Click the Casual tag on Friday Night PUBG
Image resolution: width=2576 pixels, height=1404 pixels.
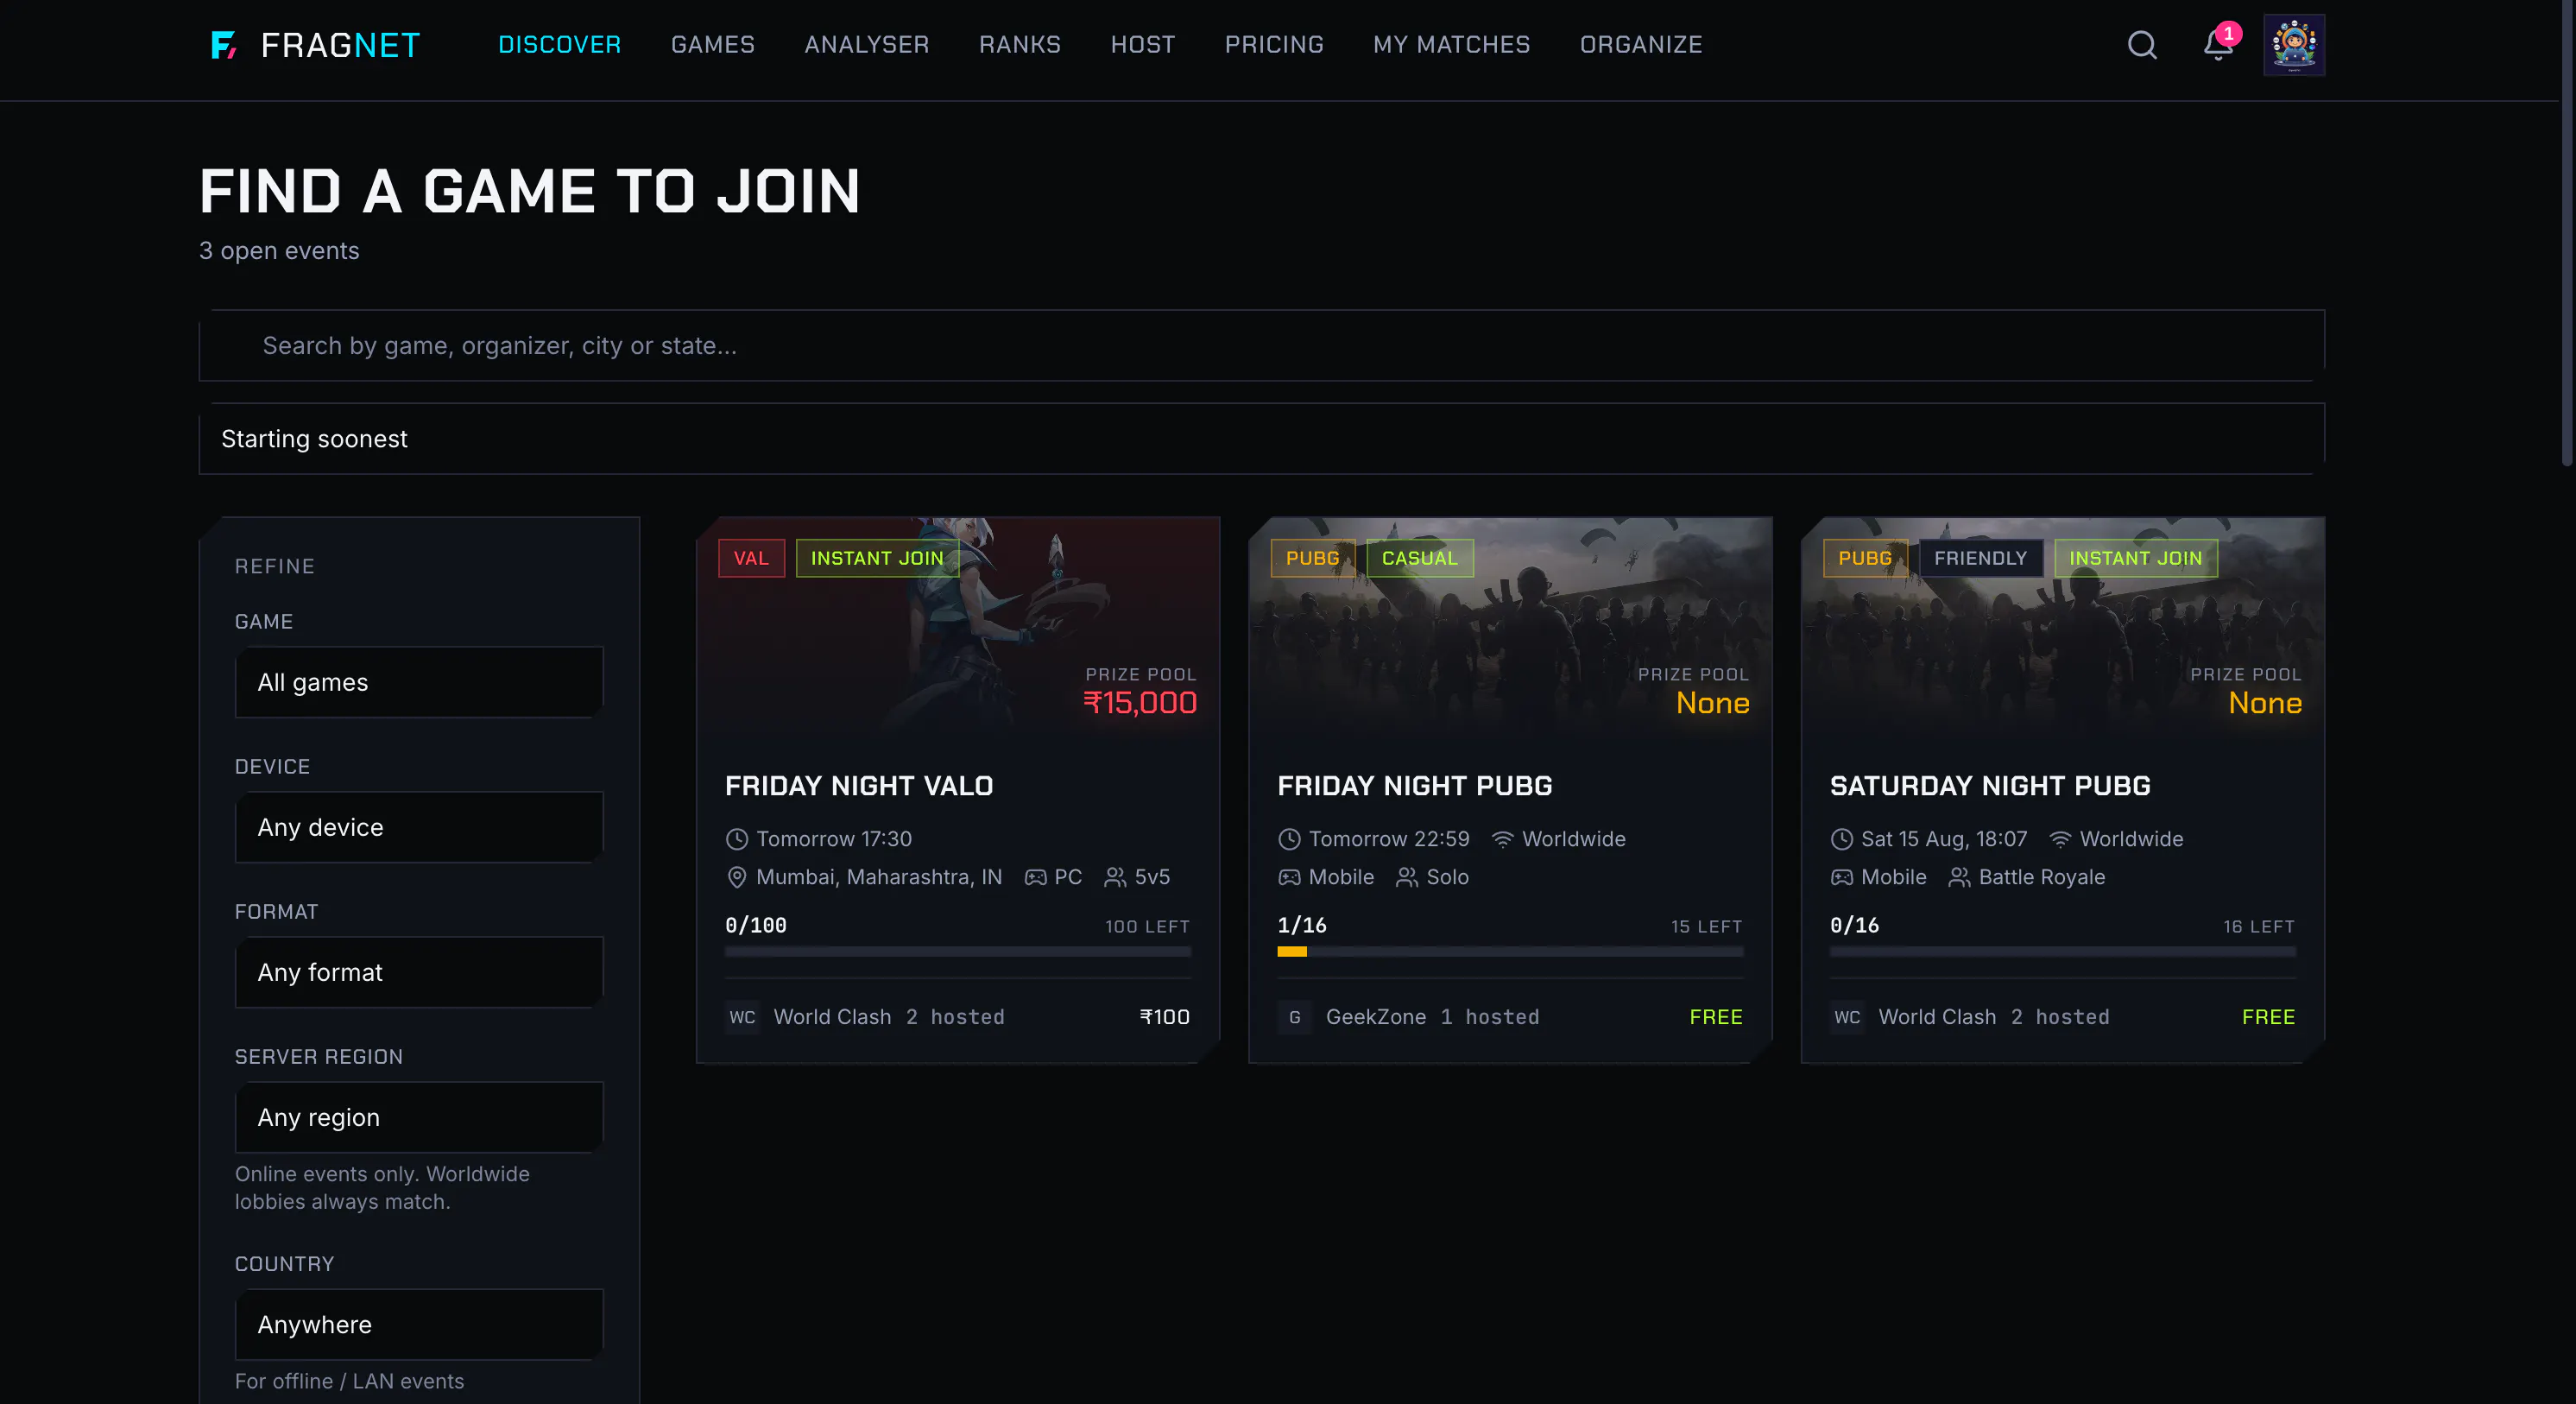tap(1420, 558)
